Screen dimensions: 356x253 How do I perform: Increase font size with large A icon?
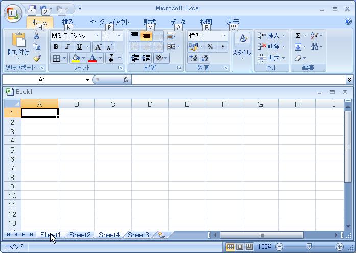tap(98, 47)
